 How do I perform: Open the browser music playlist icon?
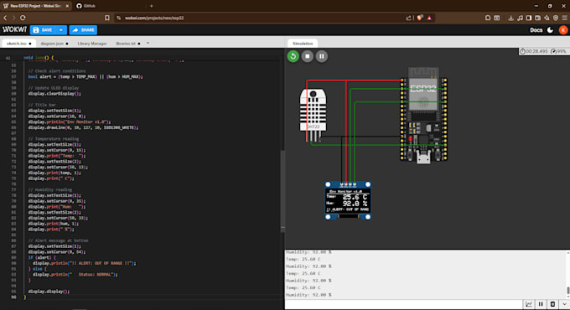[520, 18]
